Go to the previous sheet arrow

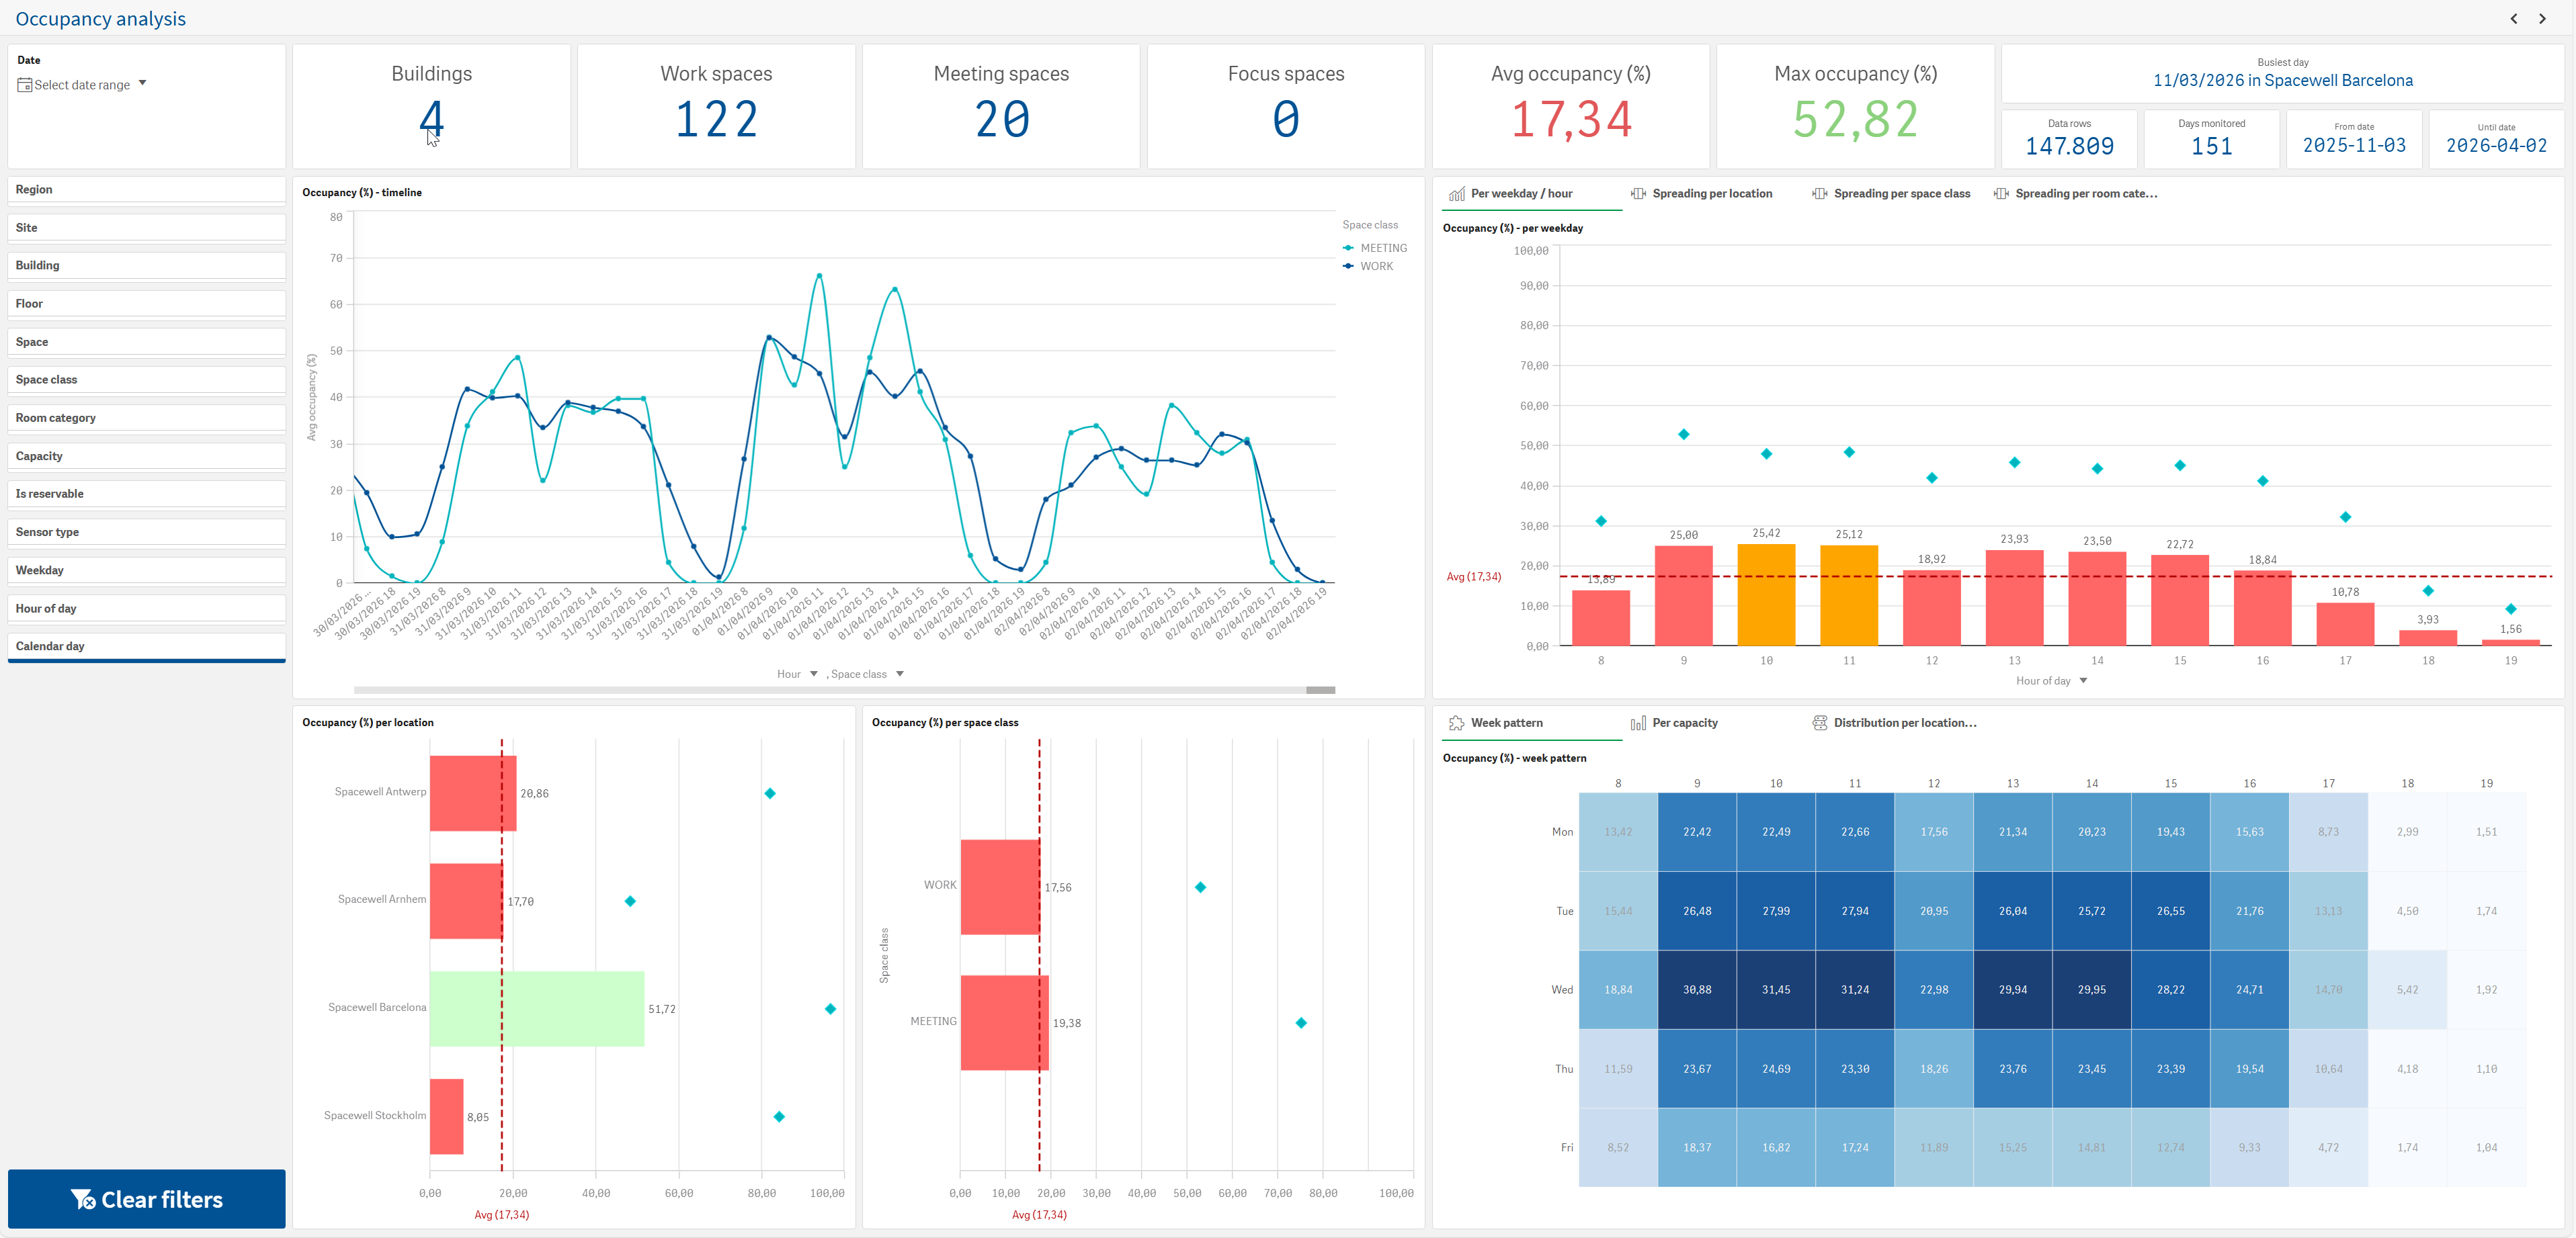(x=2514, y=19)
